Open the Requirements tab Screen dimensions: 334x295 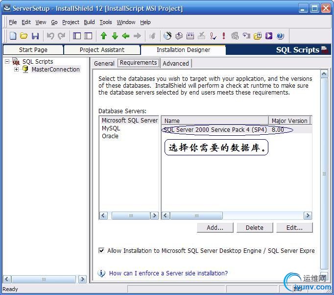click(139, 63)
